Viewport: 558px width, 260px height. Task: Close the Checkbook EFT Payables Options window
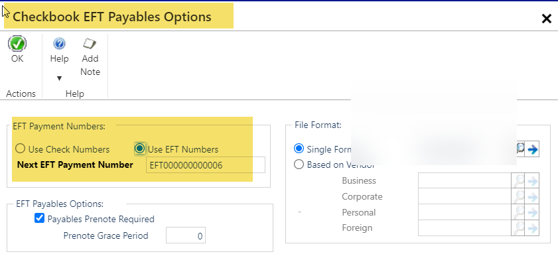[546, 19]
